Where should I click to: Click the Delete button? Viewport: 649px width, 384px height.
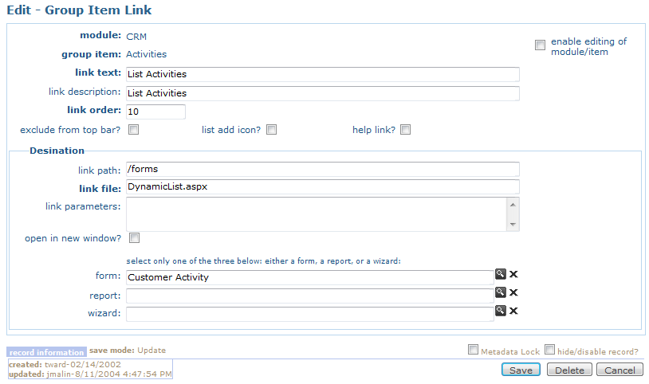[569, 370]
